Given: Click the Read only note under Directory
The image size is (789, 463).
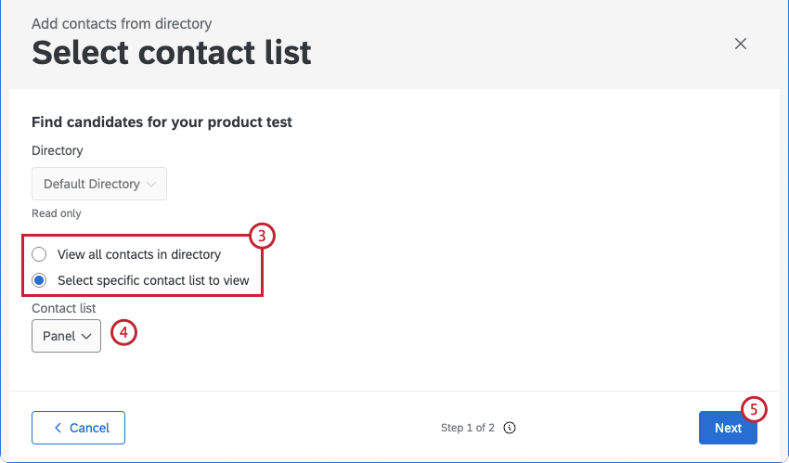Looking at the screenshot, I should coord(57,213).
